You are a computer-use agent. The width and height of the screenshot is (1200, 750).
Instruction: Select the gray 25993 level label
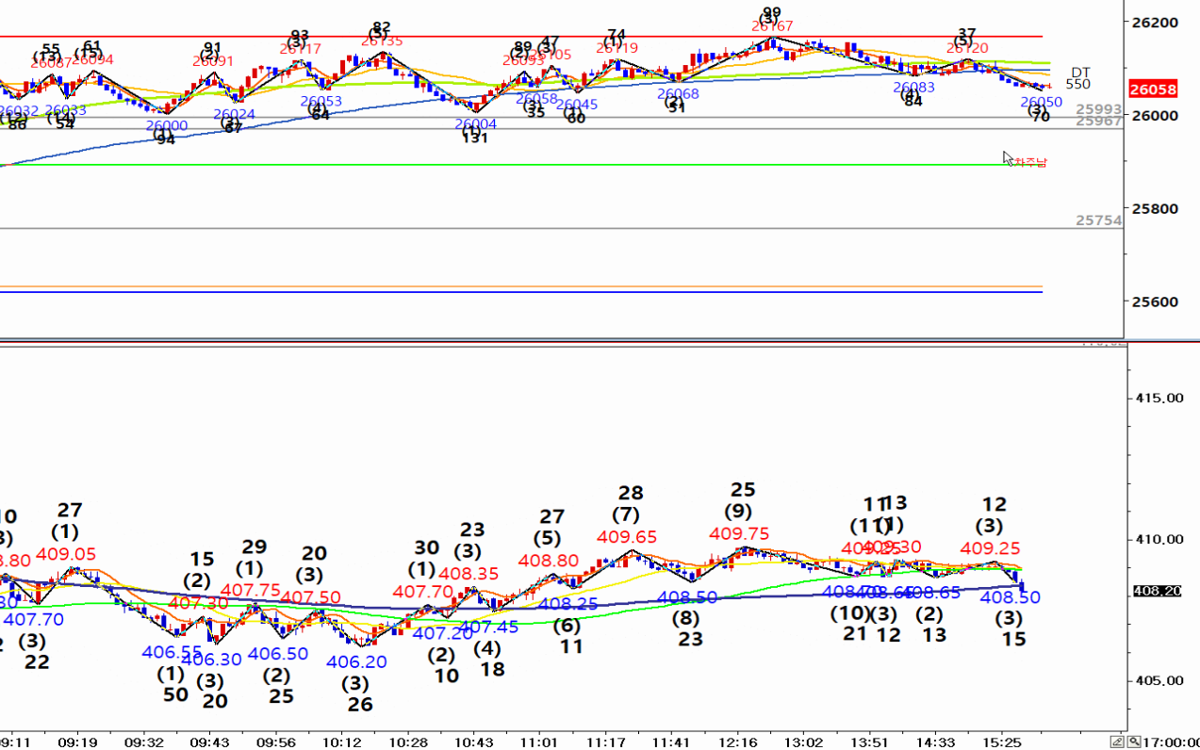point(1098,109)
